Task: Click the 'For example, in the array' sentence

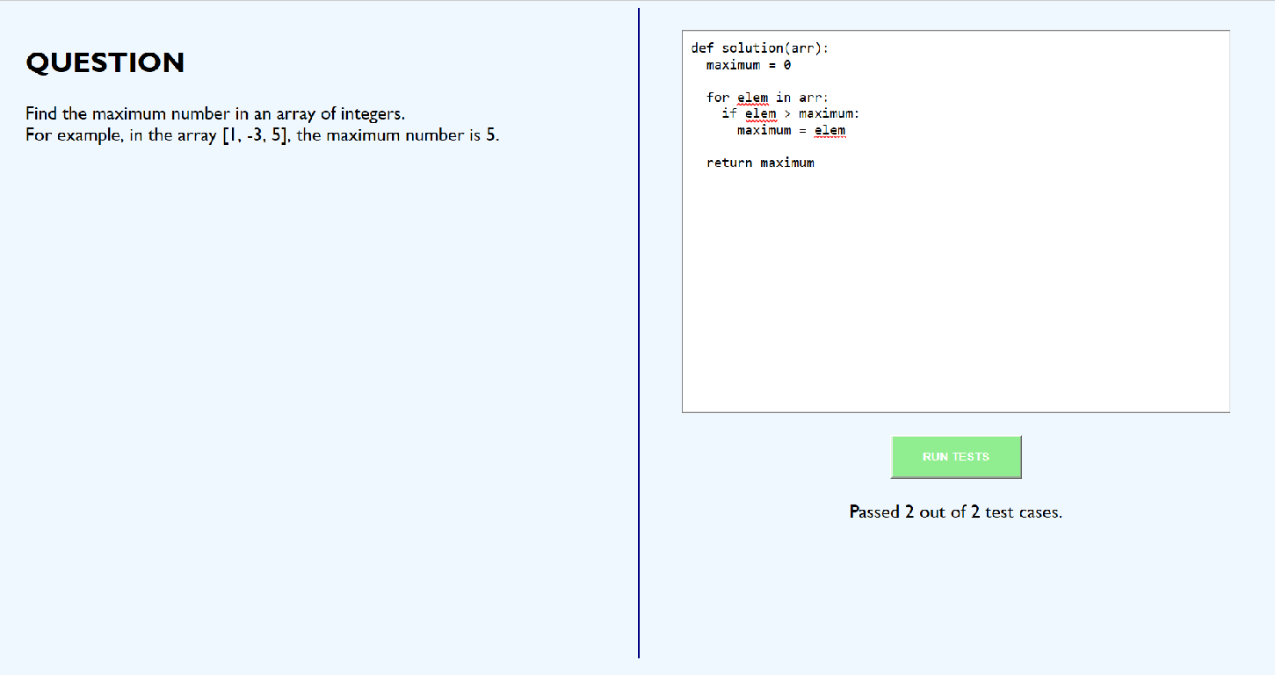Action: click(263, 136)
